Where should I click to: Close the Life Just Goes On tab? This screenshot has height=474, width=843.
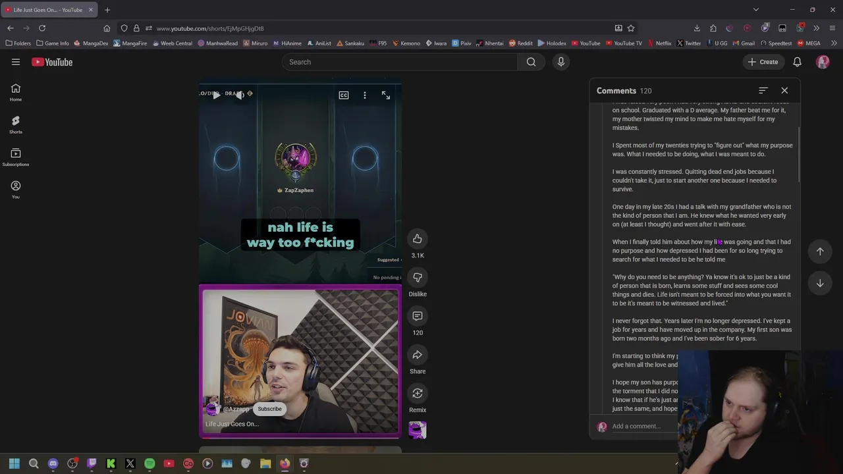click(91, 10)
